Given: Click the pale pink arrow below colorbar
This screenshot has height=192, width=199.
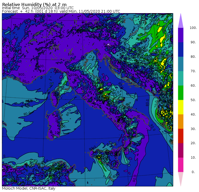Looking at the screenshot, I should pos(181,178).
